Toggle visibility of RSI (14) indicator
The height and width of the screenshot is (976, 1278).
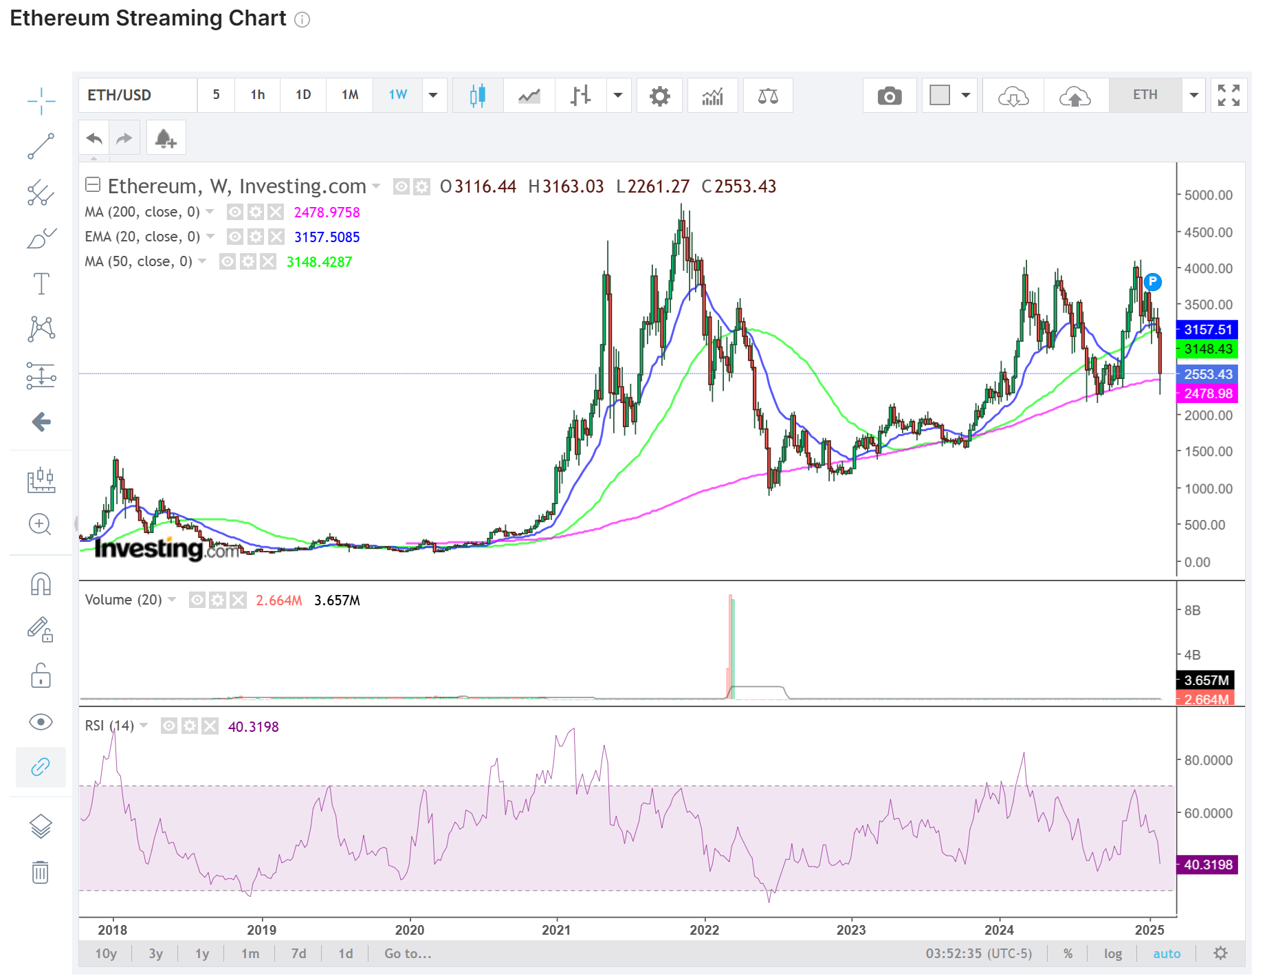[x=169, y=726]
